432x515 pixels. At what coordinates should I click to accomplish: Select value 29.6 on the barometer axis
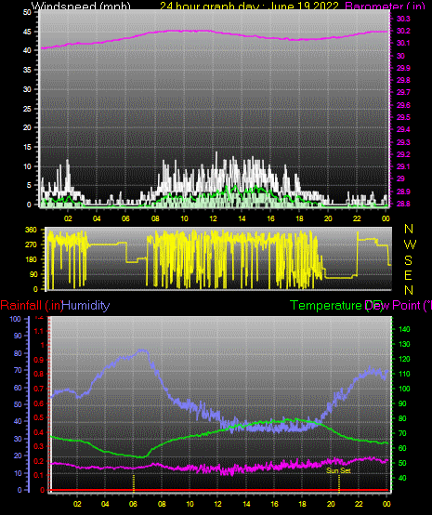403,105
